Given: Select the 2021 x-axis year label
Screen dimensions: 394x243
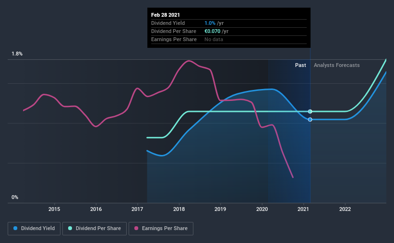Looking at the screenshot, I should coord(303,209).
